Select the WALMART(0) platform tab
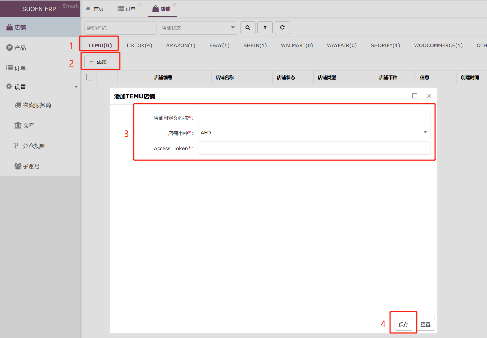 [x=297, y=45]
